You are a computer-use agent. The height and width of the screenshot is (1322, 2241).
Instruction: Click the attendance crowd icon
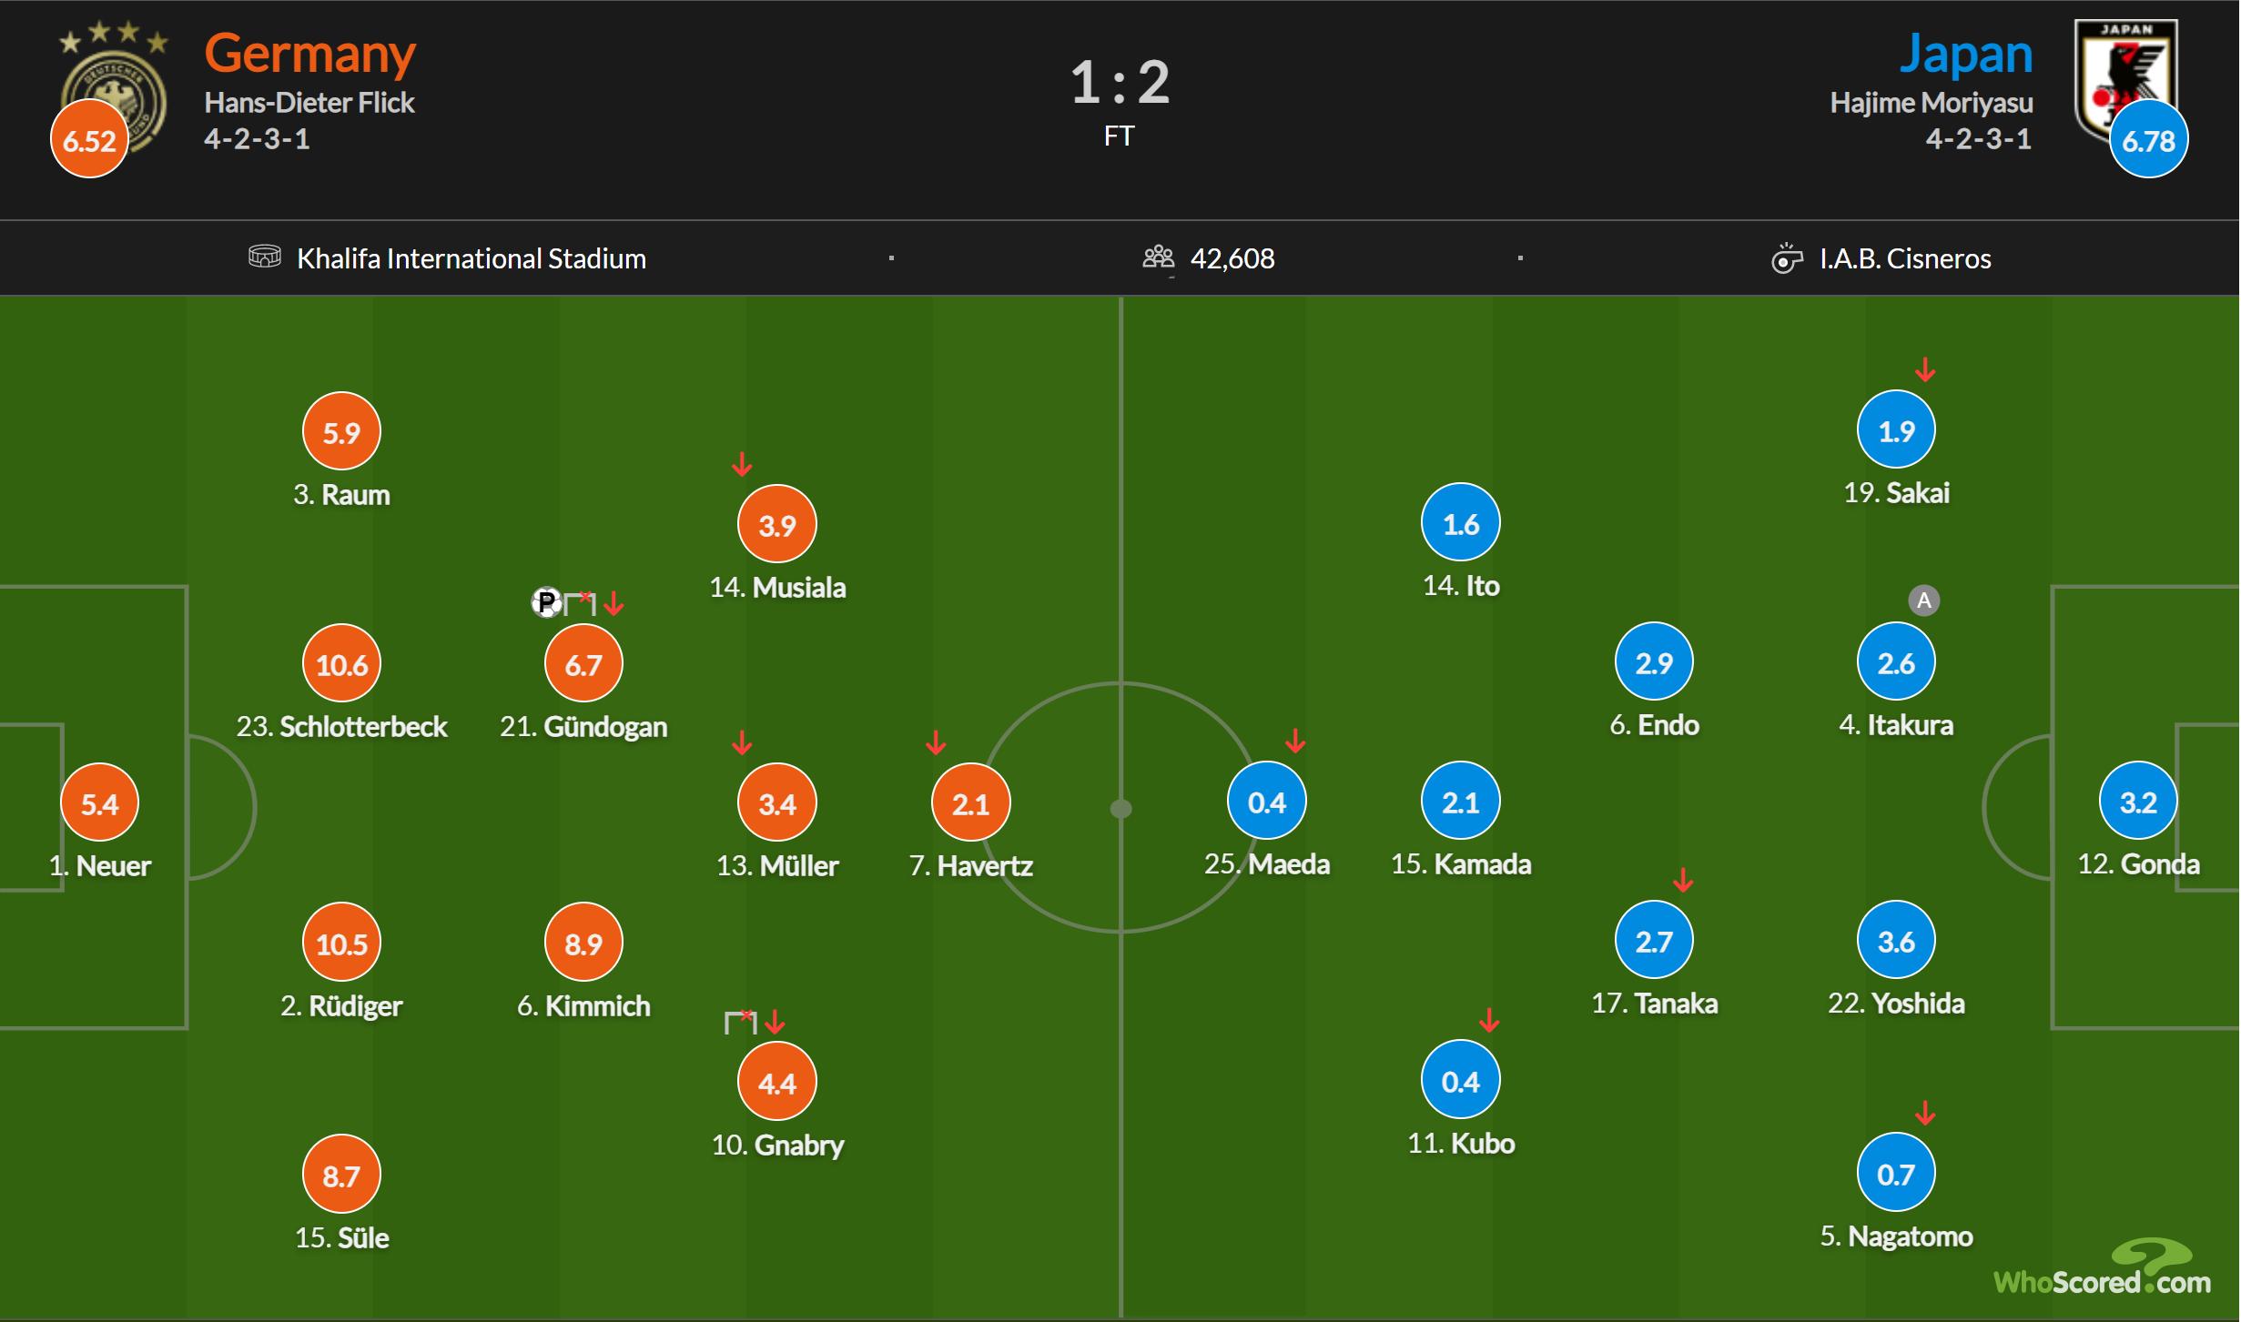(x=1158, y=257)
